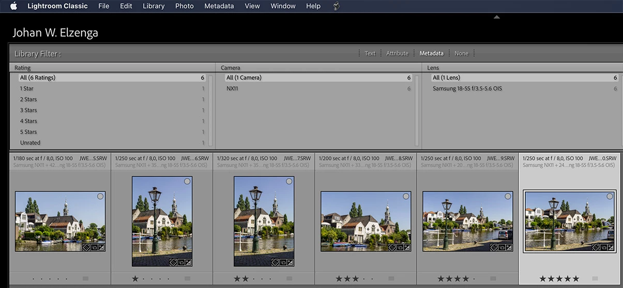Click keyword tag badge on JWE…8.SRW thumbnail
Screen dimensions: 623x288
click(x=392, y=247)
